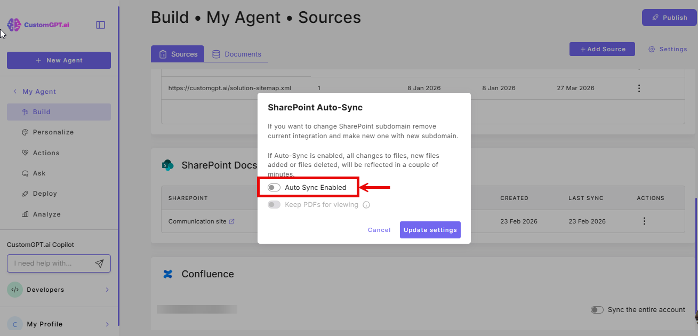Open the Analyze section
The width and height of the screenshot is (698, 336).
pyautogui.click(x=59, y=214)
